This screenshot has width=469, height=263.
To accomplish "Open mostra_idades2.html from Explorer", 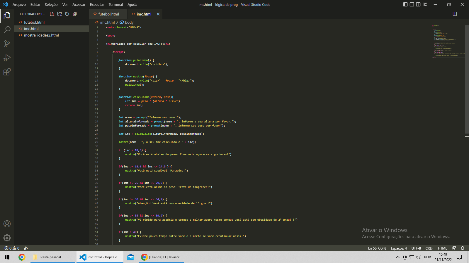I will pos(52,35).
